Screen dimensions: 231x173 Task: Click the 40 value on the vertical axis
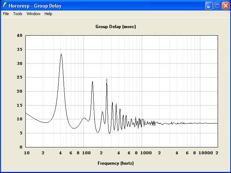[x=20, y=35]
